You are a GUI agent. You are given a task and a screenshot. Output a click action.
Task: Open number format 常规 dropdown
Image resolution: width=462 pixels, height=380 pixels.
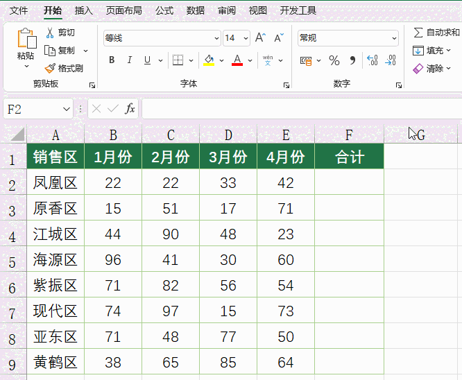point(394,38)
